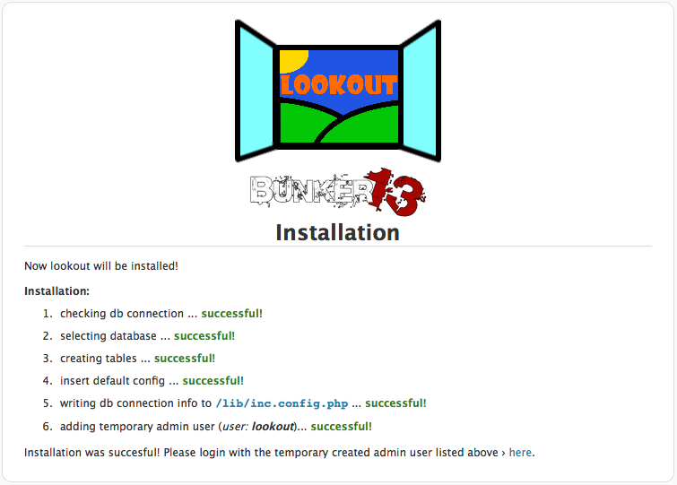
Task: Click the right cyan window shutter
Action: tap(421, 91)
